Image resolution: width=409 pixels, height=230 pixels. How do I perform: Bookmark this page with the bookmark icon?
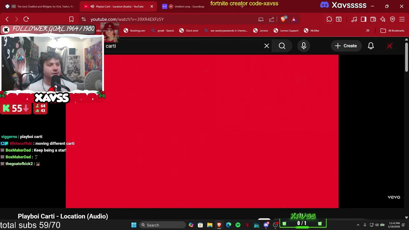(71, 19)
